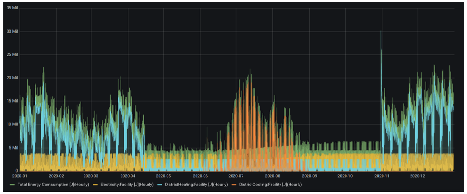
Task: Click the 2020-09 x-axis label
Action: [310, 176]
